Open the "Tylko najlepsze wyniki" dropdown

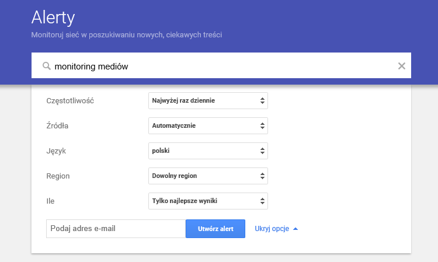point(208,201)
